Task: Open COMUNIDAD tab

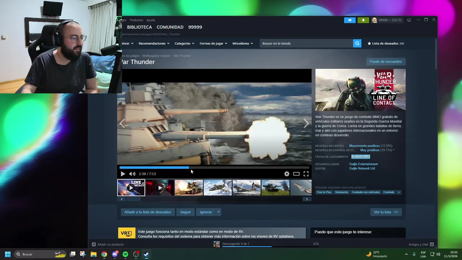Action: click(170, 27)
